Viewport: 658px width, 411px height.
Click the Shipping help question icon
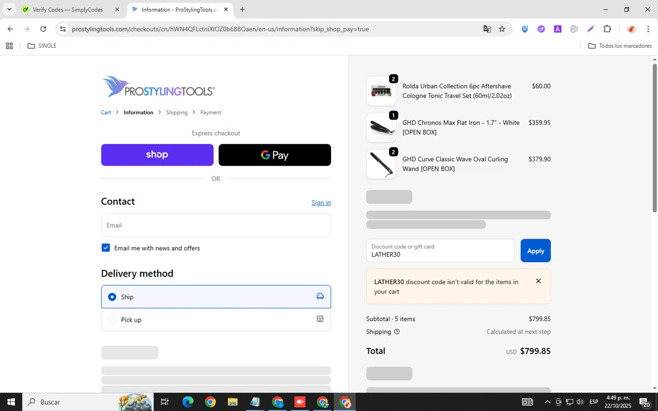coord(397,332)
